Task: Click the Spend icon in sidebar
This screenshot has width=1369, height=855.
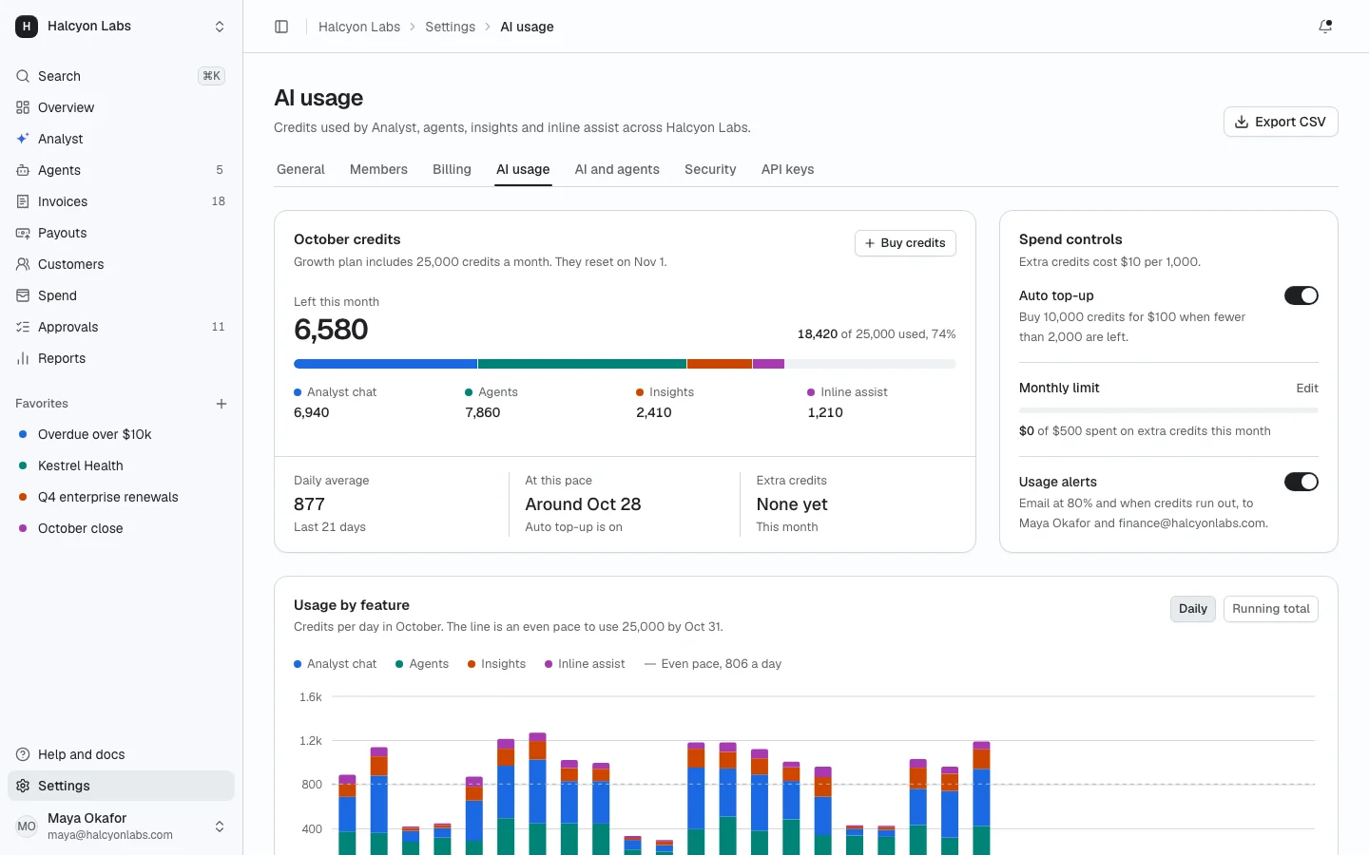Action: (23, 295)
